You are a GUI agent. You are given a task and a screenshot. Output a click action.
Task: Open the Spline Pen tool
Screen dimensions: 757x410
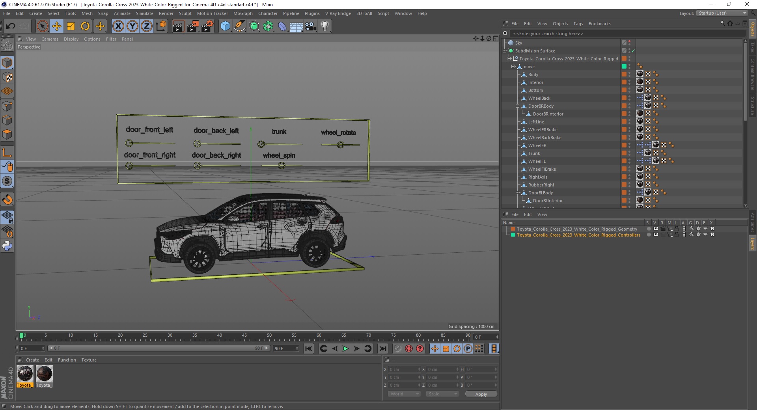pyautogui.click(x=239, y=26)
